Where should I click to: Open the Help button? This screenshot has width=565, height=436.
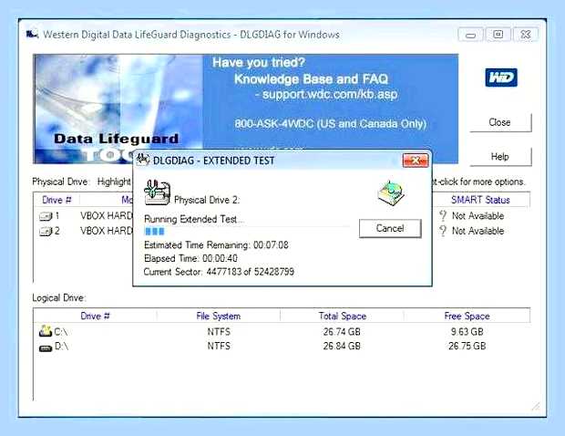pos(500,157)
